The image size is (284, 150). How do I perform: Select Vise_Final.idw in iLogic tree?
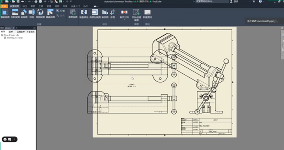coord(11,35)
